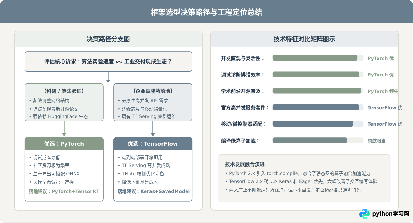Click the label 移动/微控制器适配:
This screenshot has height=223, width=413.
coord(244,124)
